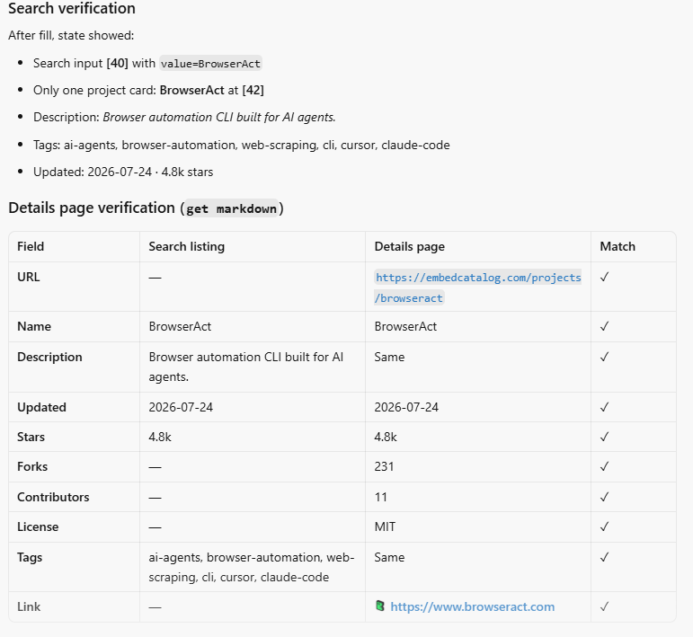Viewport: 693px width, 637px height.
Task: Click the Forks value '231'
Action: point(384,466)
